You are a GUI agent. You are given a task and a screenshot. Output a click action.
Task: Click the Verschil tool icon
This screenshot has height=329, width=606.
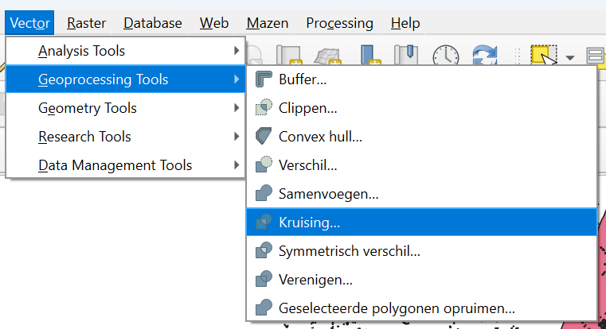click(264, 165)
